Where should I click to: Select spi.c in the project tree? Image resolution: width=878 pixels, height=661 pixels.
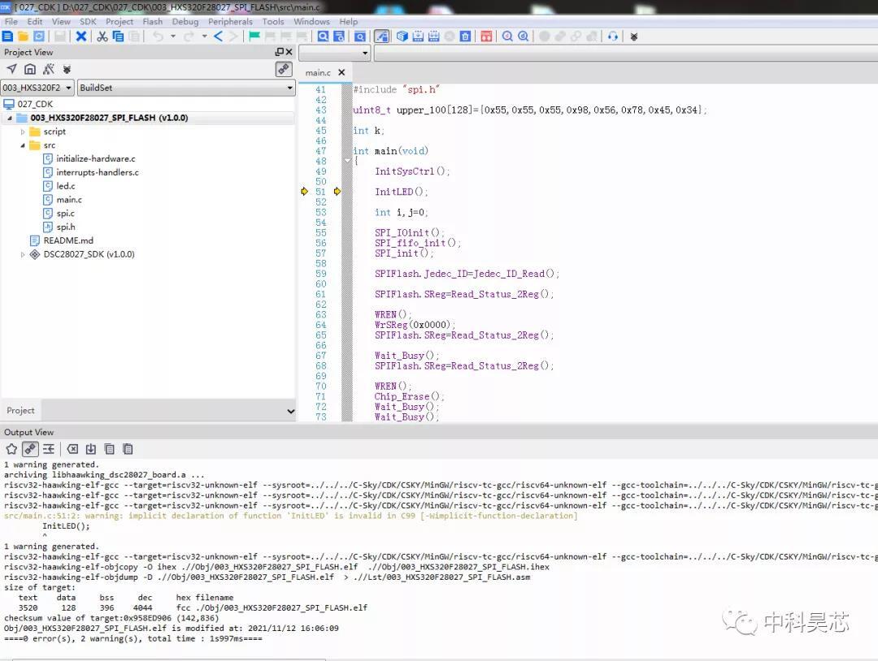[x=65, y=214]
